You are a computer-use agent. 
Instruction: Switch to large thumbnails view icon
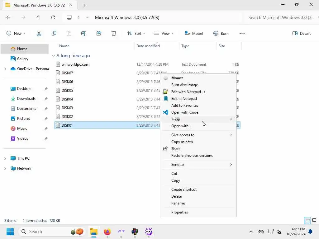click(x=314, y=221)
